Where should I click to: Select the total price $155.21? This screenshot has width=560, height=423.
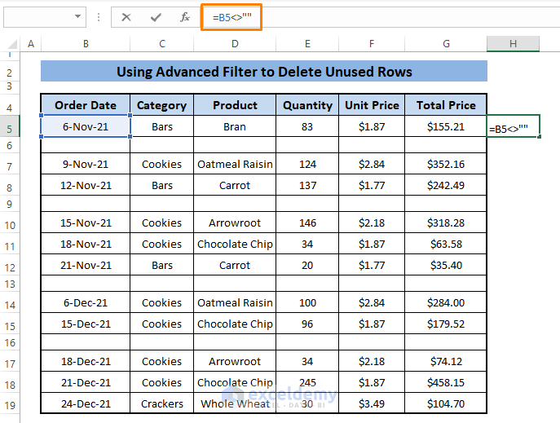[x=446, y=126]
